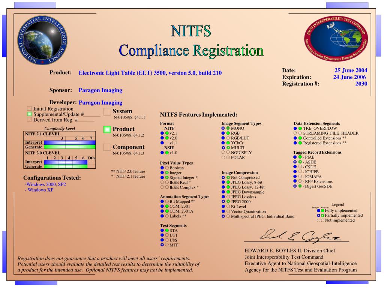Check the System box

[x=107, y=112]
